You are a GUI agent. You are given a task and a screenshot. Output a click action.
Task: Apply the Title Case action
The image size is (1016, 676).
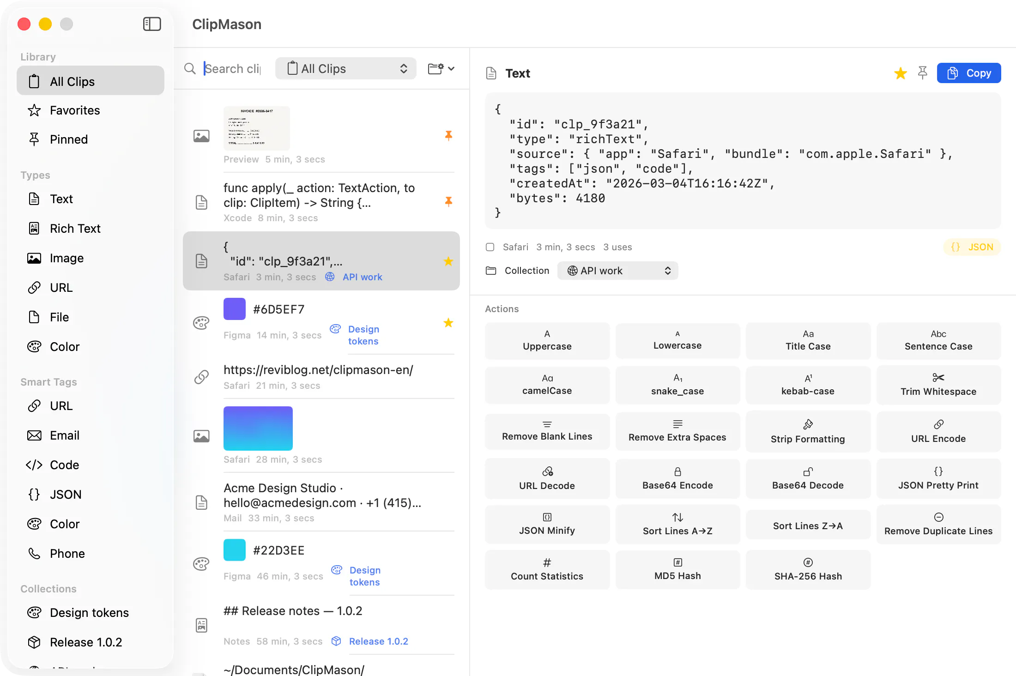(808, 341)
